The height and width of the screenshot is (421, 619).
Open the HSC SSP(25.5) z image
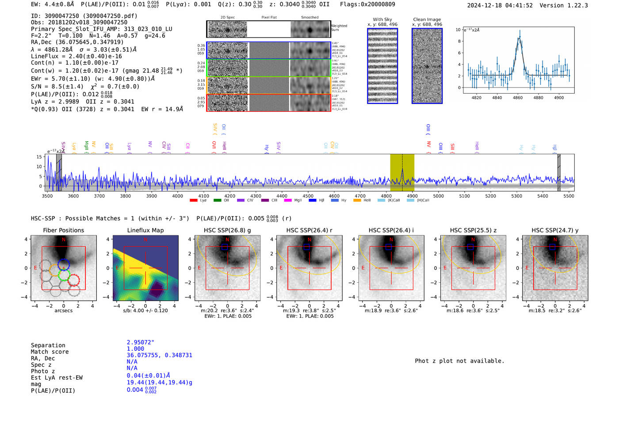[x=473, y=268]
